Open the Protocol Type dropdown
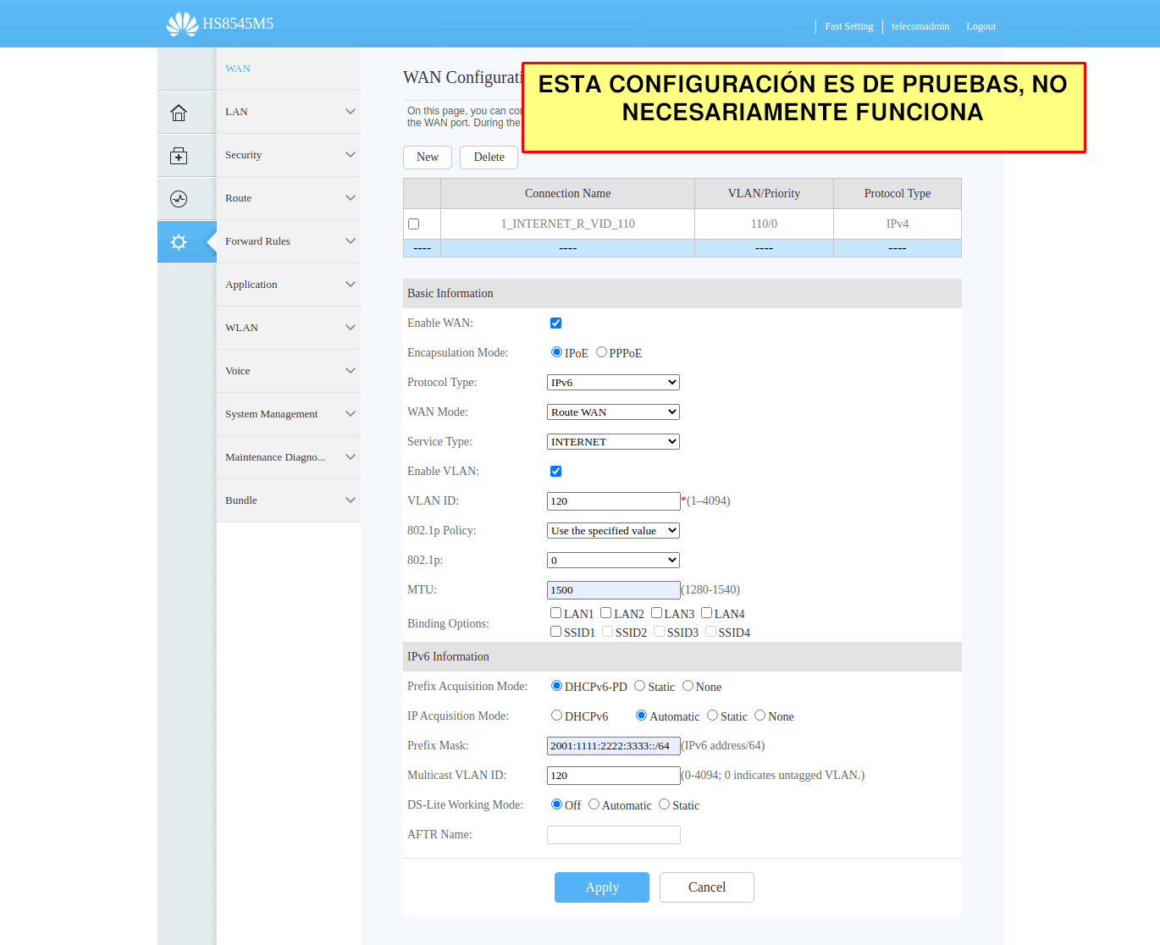The height and width of the screenshot is (945, 1160). (613, 383)
